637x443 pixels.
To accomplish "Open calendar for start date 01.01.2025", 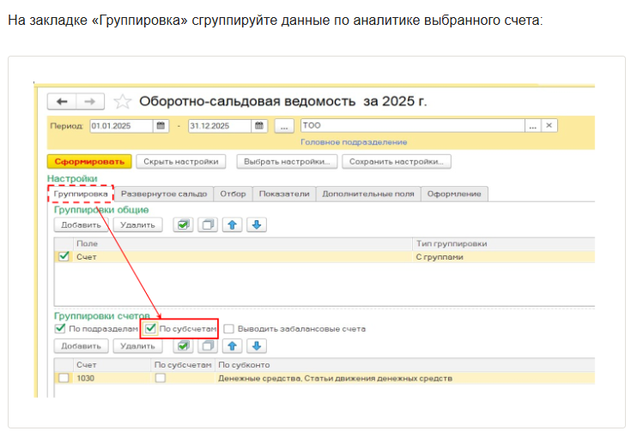I will [x=161, y=126].
